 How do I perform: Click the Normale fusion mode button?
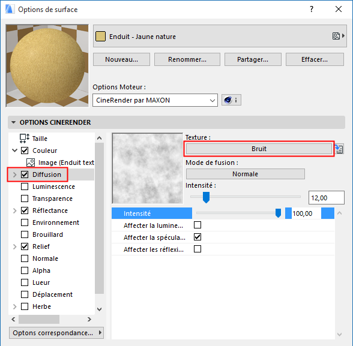[x=246, y=174]
